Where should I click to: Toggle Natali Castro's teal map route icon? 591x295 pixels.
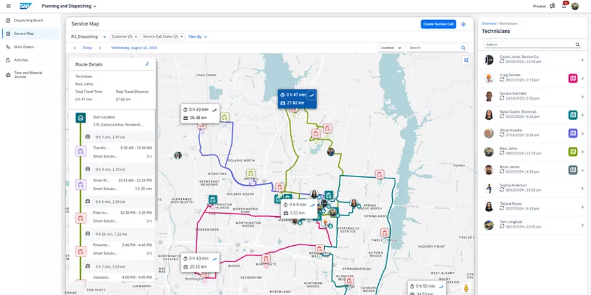(x=573, y=115)
